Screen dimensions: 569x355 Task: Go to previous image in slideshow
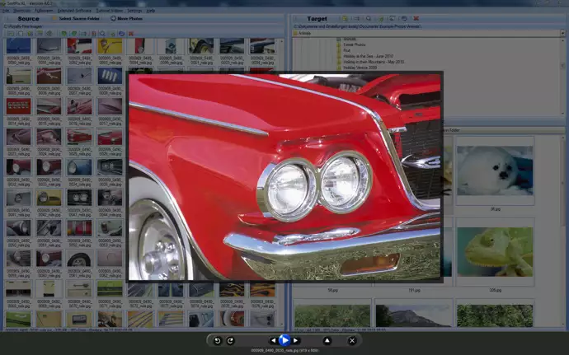(x=273, y=340)
